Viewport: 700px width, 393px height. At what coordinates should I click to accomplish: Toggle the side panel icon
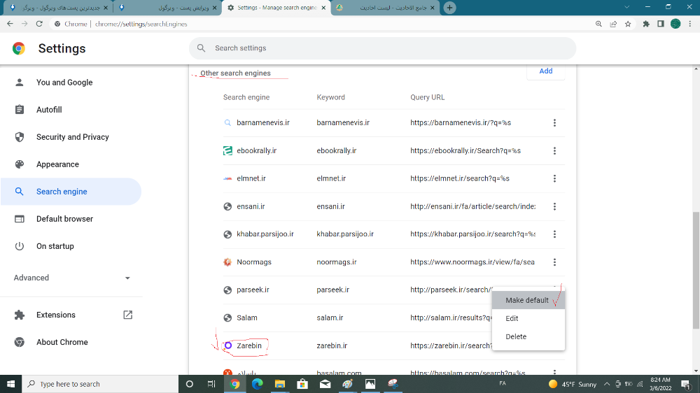[x=661, y=24]
